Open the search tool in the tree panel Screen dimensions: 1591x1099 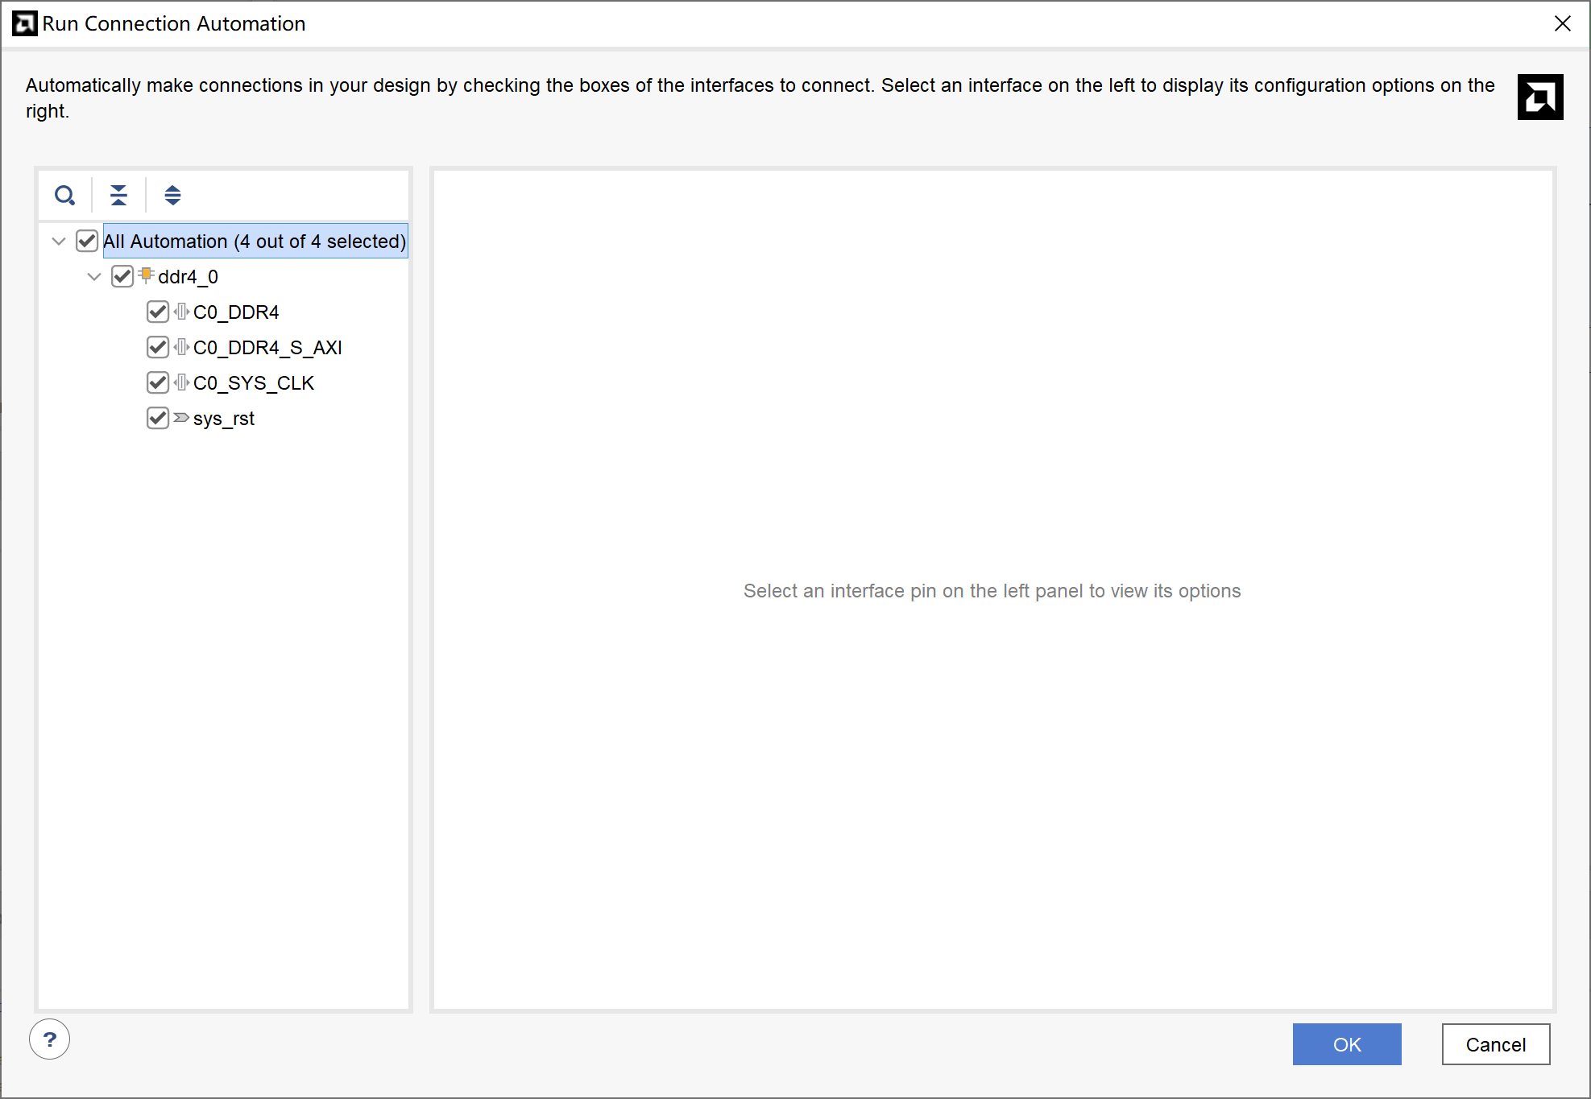pos(65,195)
